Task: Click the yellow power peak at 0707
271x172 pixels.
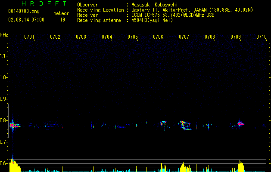Action: pos(185,167)
